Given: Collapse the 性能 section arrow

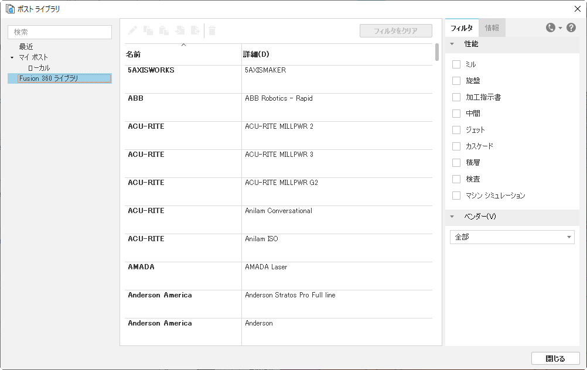Looking at the screenshot, I should 452,44.
